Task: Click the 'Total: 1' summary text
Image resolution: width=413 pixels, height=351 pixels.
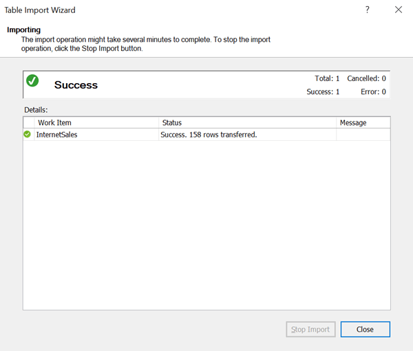Action: click(x=327, y=78)
